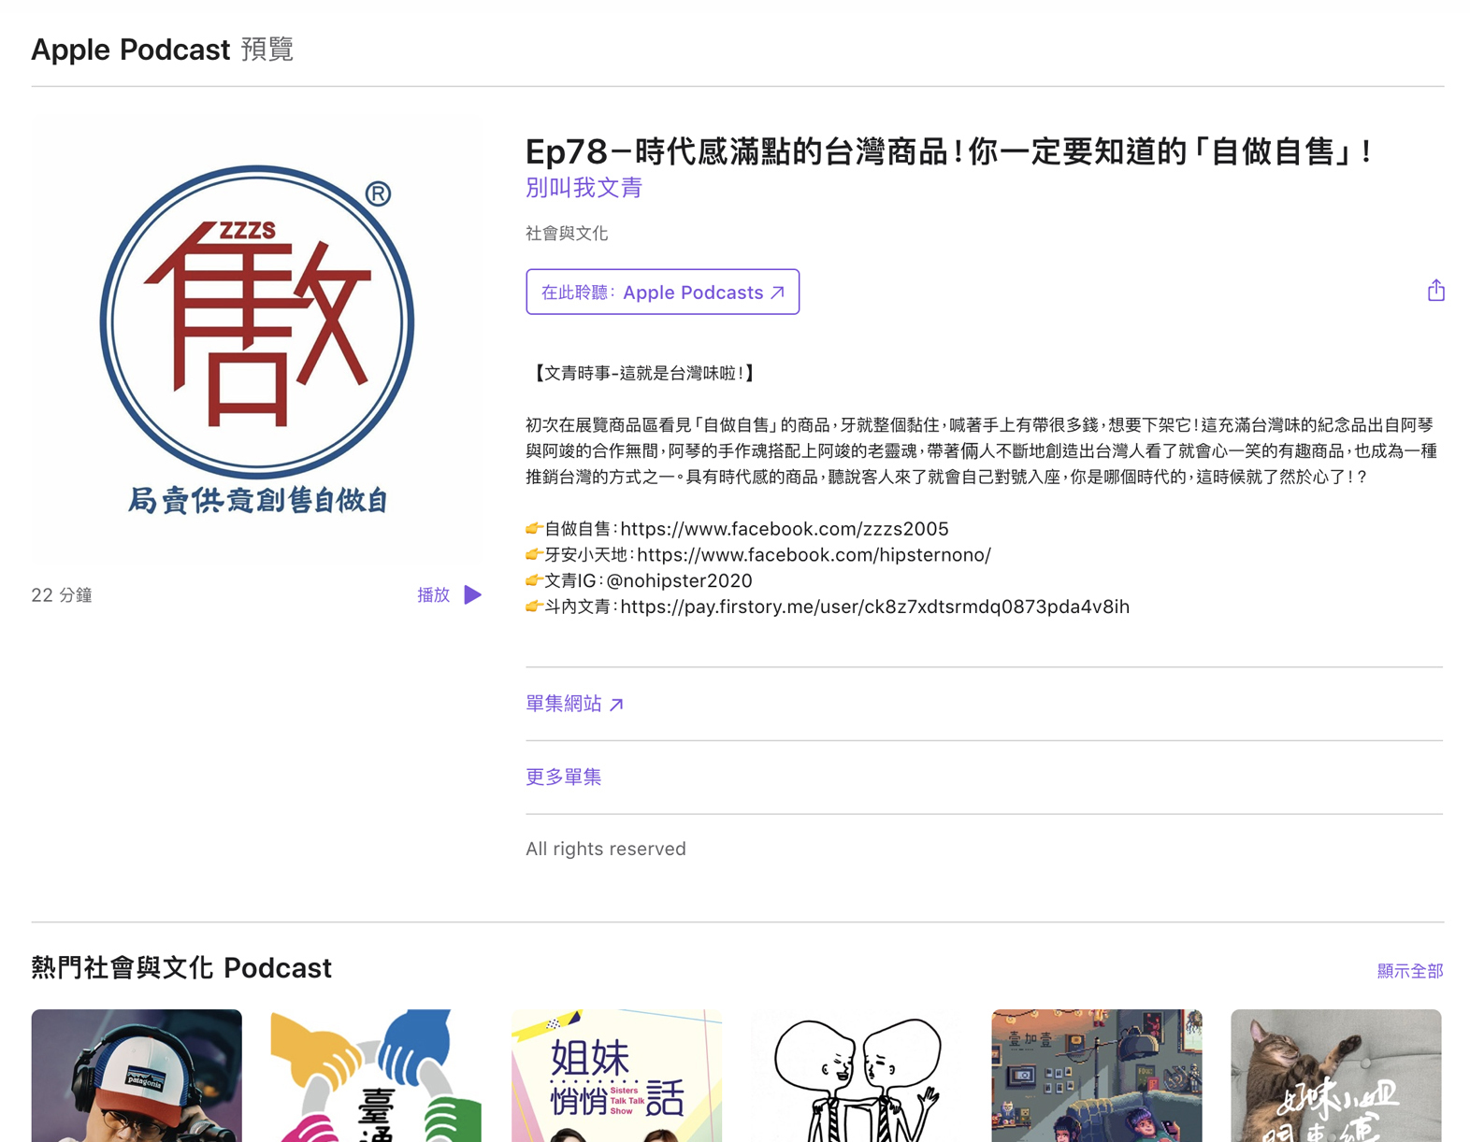Click the 22 分鐘 duration label

coord(62,595)
